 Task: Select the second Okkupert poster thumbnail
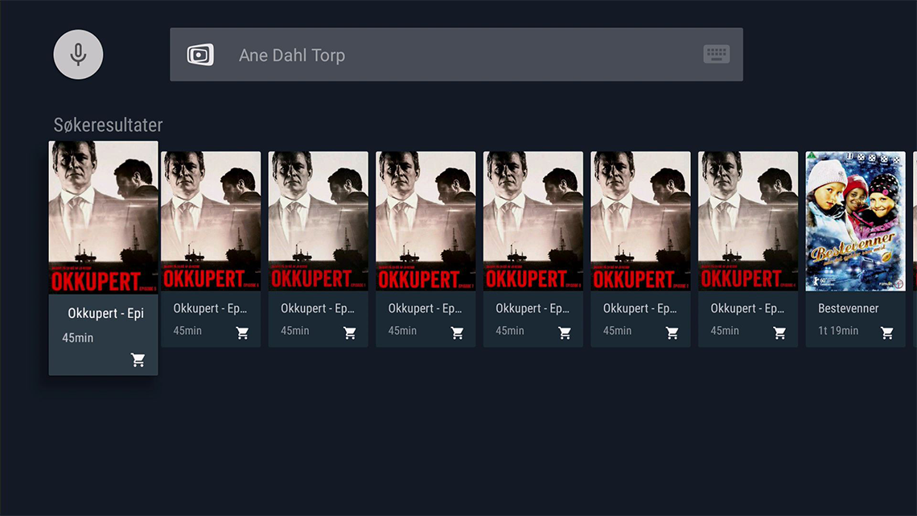click(x=211, y=221)
